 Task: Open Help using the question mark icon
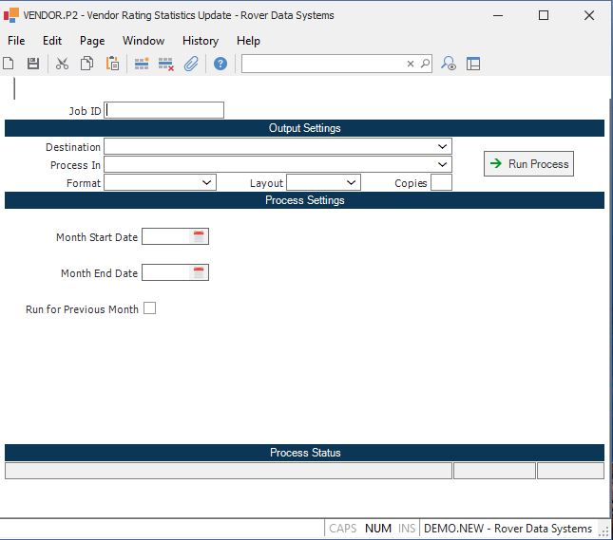click(x=220, y=64)
